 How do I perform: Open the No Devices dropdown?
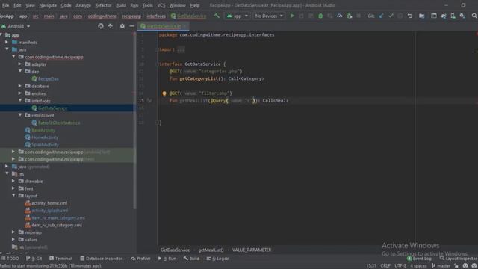[x=269, y=16]
